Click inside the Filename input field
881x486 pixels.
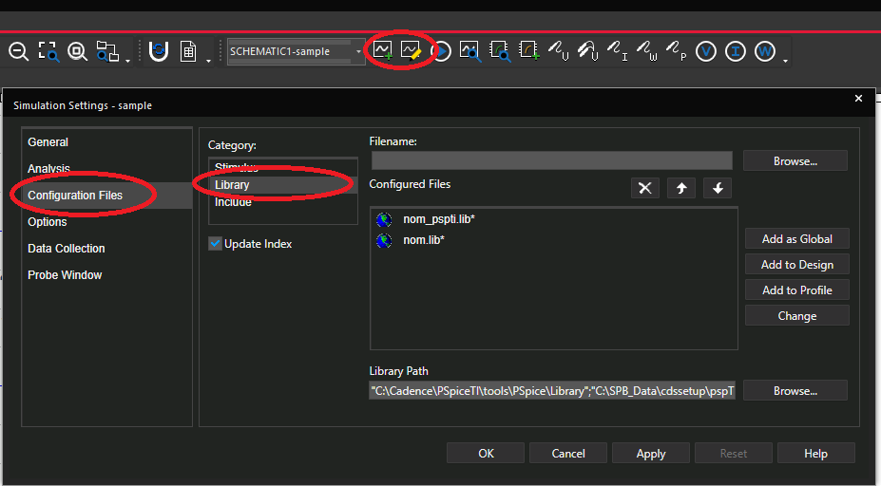pos(552,160)
